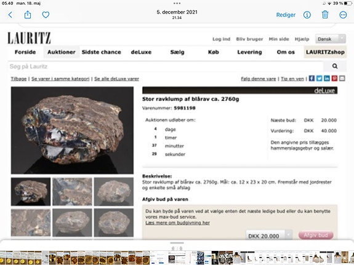Delete photo with the trash icon
The image size is (354, 265).
pyautogui.click(x=325, y=15)
